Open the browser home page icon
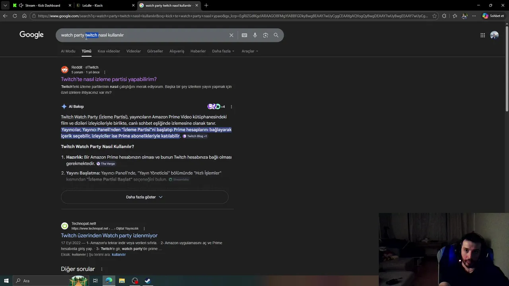Screen dimensions: 509x286 (24, 16)
